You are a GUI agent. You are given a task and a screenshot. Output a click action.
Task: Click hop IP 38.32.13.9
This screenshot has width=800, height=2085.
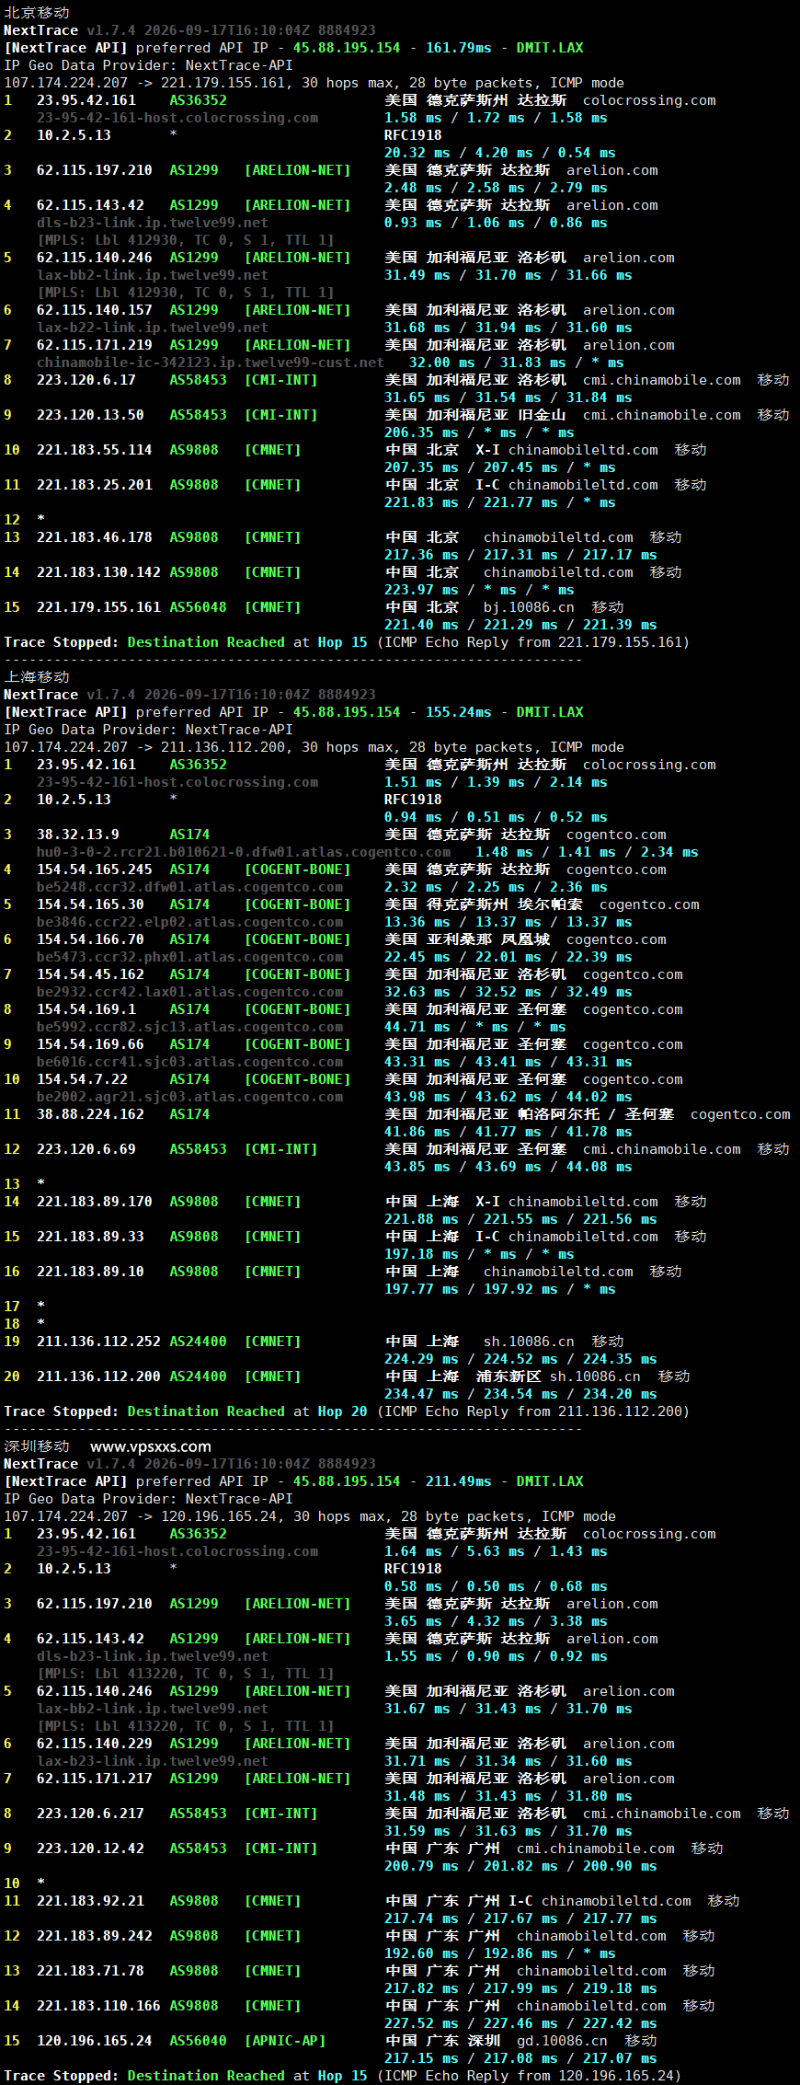[x=78, y=835]
